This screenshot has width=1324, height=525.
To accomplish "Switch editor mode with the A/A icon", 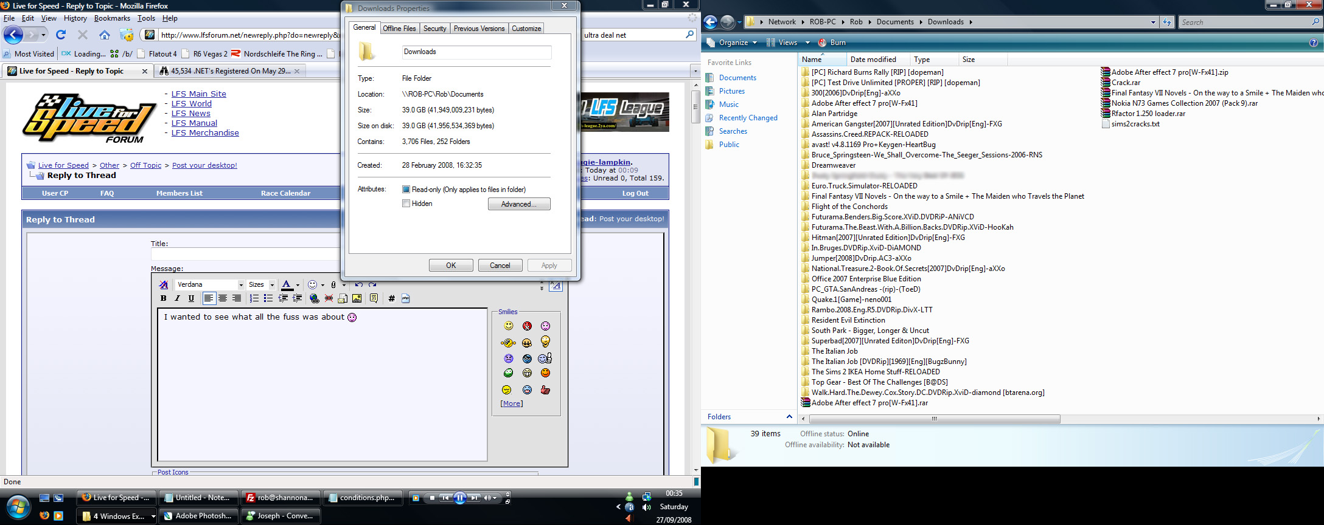I will tap(556, 286).
